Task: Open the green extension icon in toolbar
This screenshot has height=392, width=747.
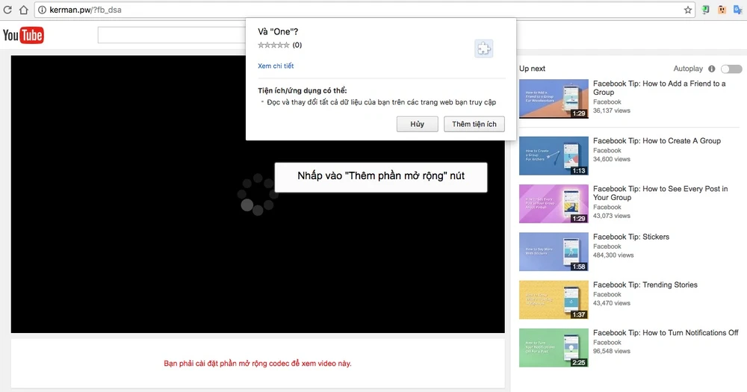Action: click(x=706, y=10)
